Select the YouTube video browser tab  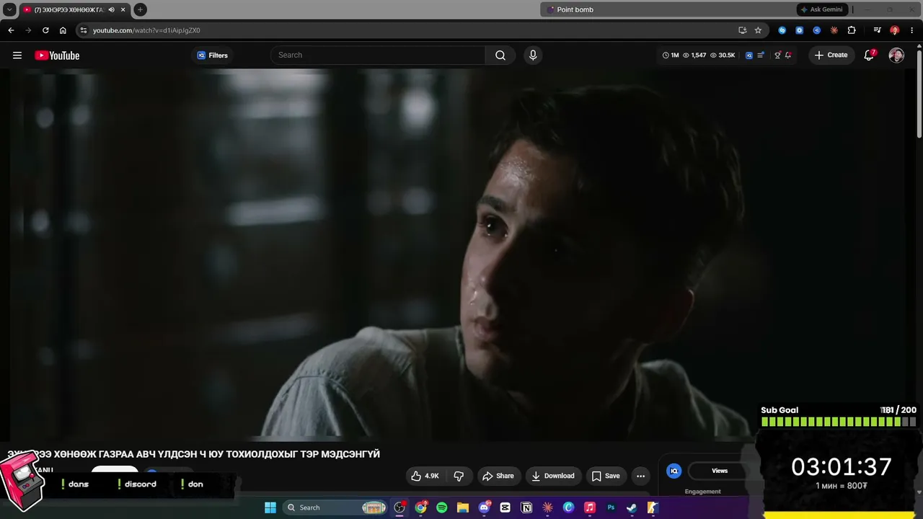pyautogui.click(x=74, y=10)
